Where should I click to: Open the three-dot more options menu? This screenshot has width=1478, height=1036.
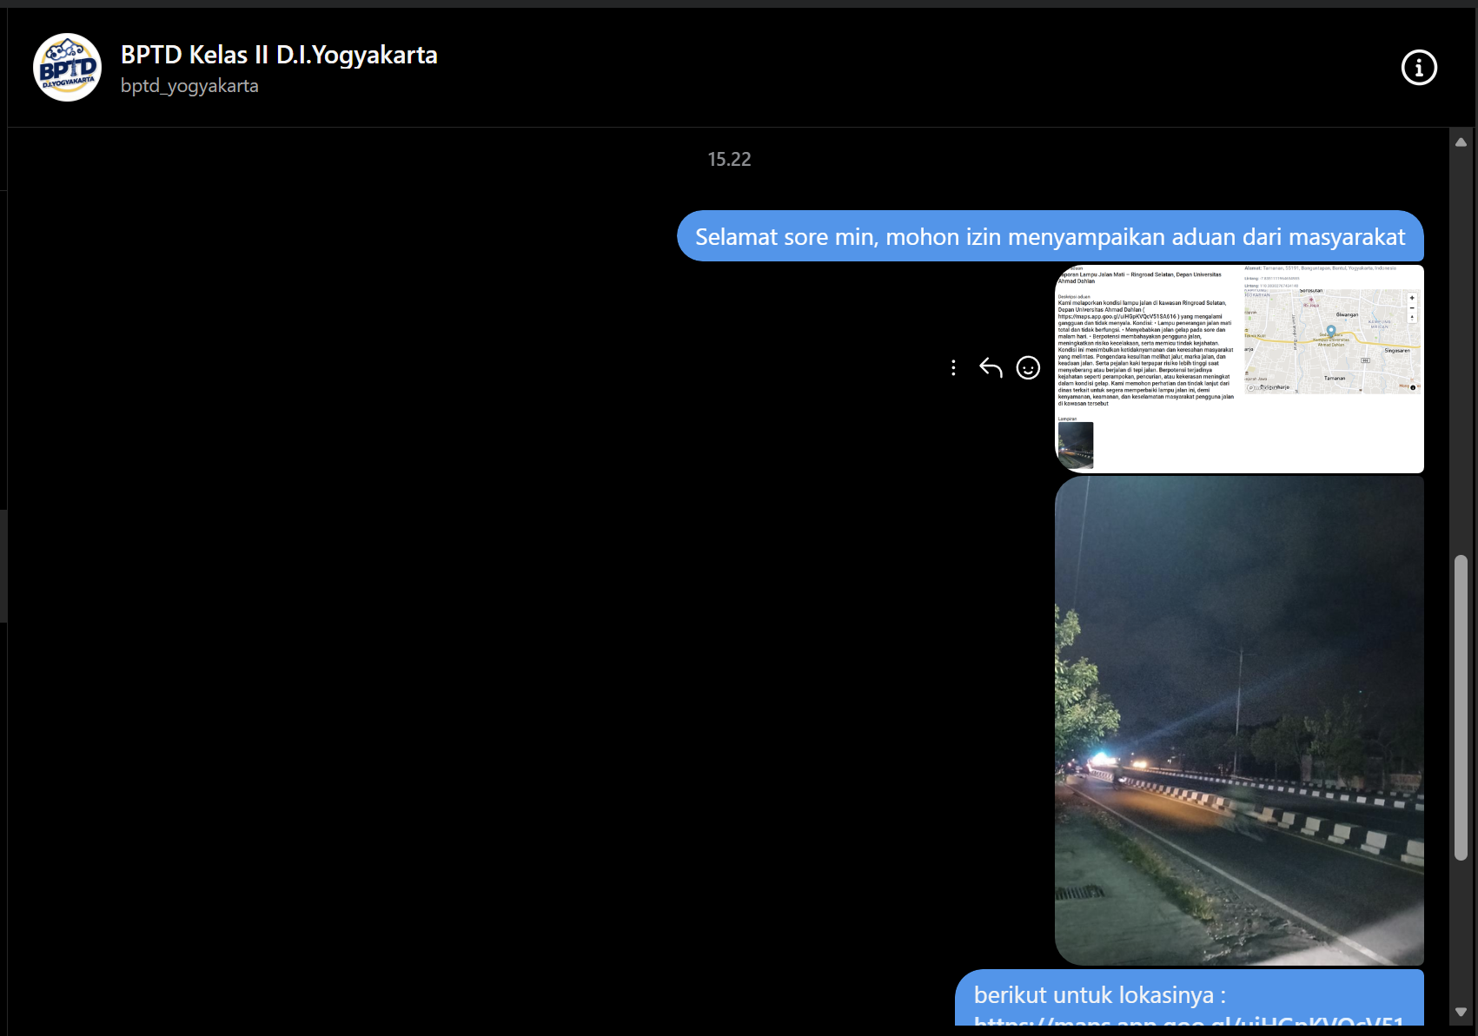tap(953, 368)
